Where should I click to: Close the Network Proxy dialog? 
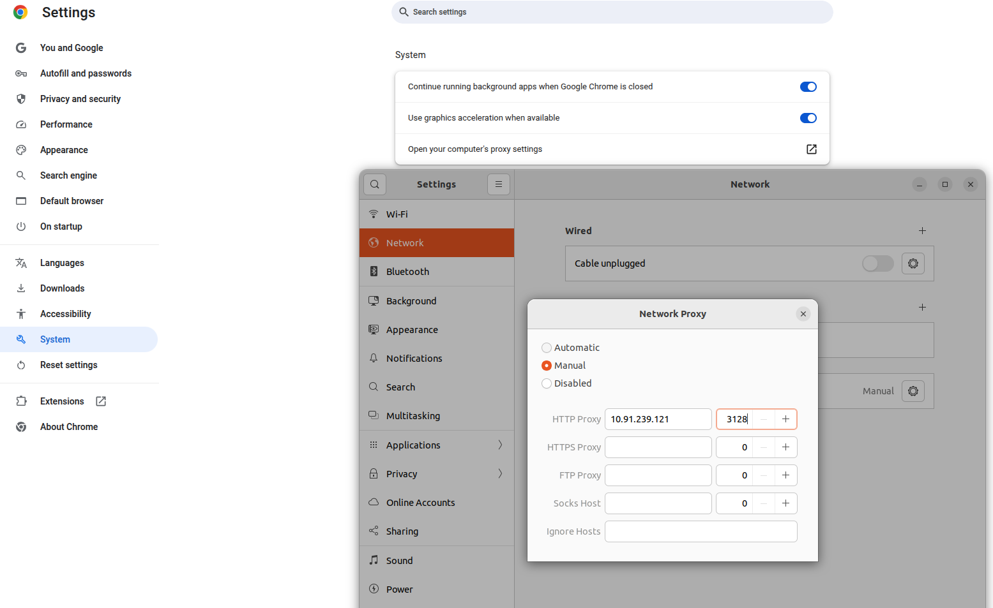coord(803,314)
